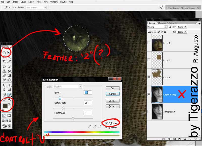Select the Eyedropper tool in toolbox
The height and width of the screenshot is (146, 202).
pos(9,95)
